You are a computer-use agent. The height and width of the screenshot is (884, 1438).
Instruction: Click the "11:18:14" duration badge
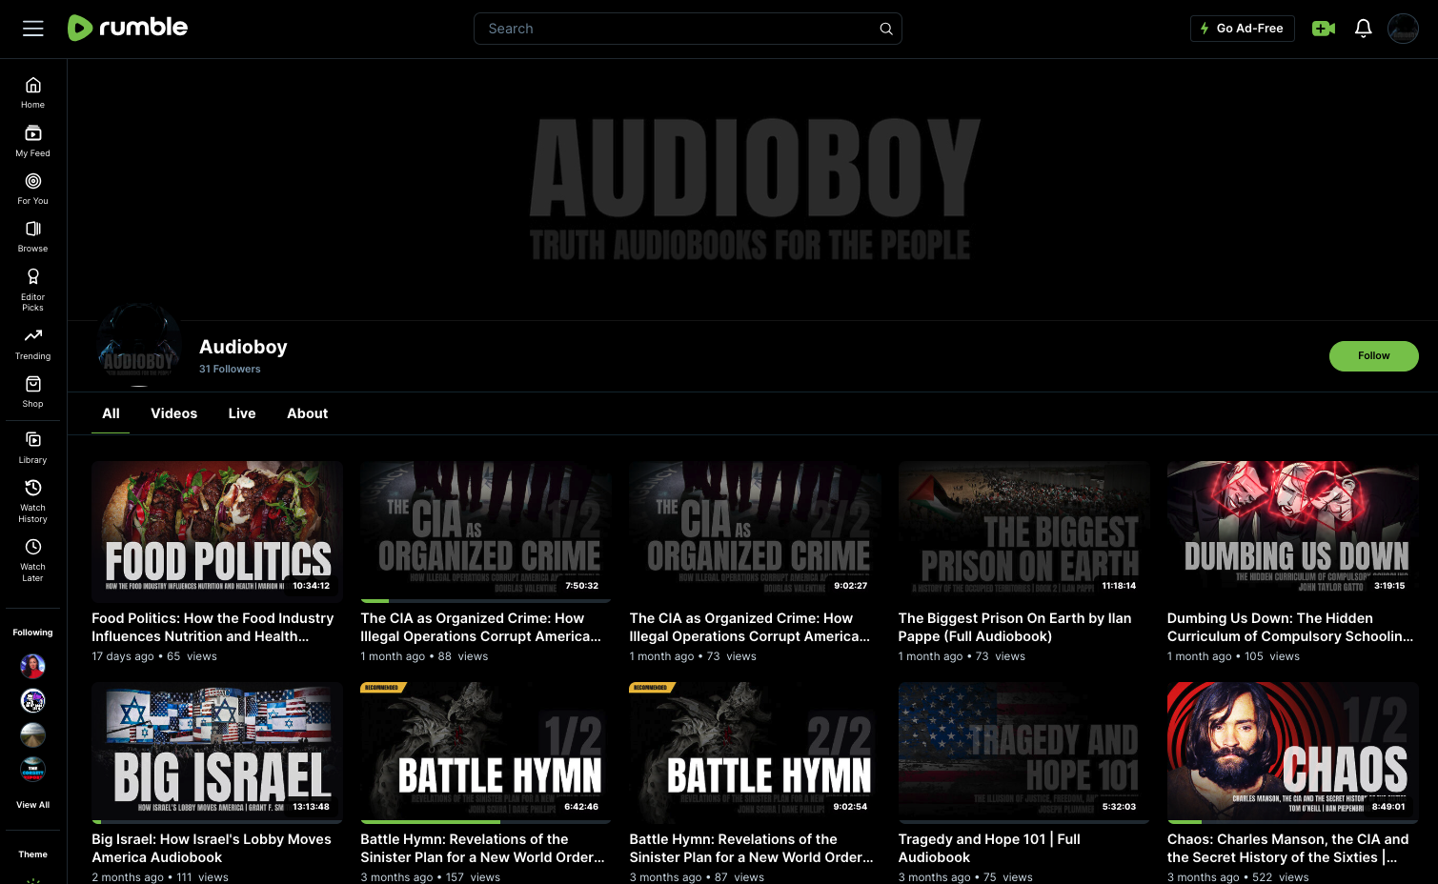1119,586
